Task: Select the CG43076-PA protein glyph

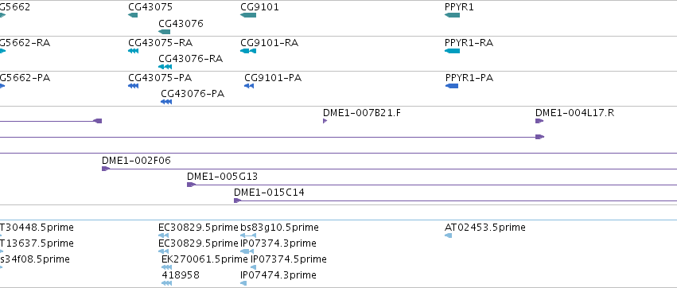Action: (x=166, y=102)
